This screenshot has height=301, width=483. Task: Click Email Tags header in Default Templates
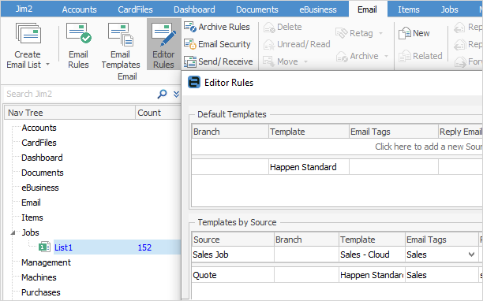pos(393,132)
